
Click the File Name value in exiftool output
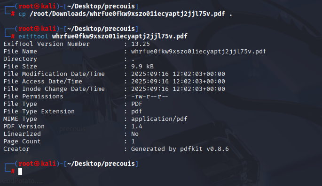[x=198, y=52]
